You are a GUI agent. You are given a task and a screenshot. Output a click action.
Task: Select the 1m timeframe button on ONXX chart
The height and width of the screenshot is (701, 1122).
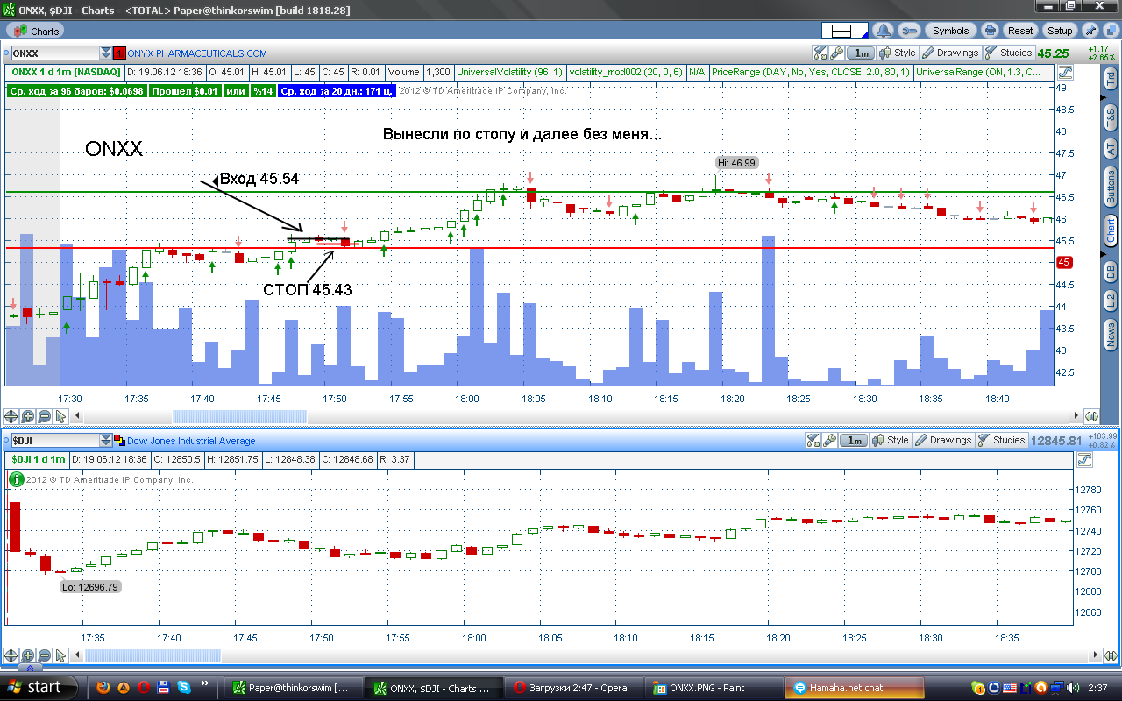click(861, 53)
